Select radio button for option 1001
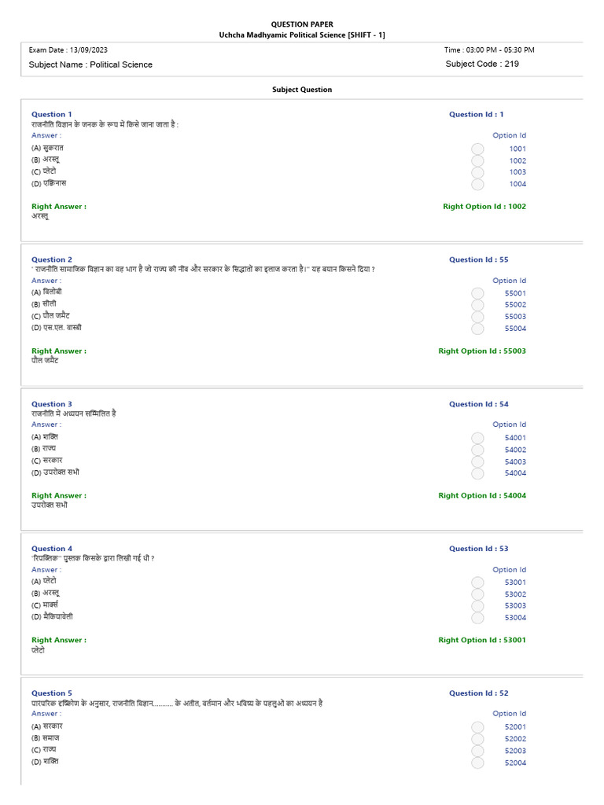 tap(477, 149)
